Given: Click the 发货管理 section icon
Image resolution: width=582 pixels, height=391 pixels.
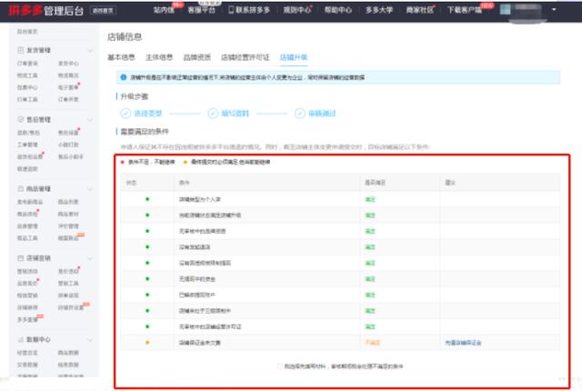Looking at the screenshot, I should coord(21,50).
